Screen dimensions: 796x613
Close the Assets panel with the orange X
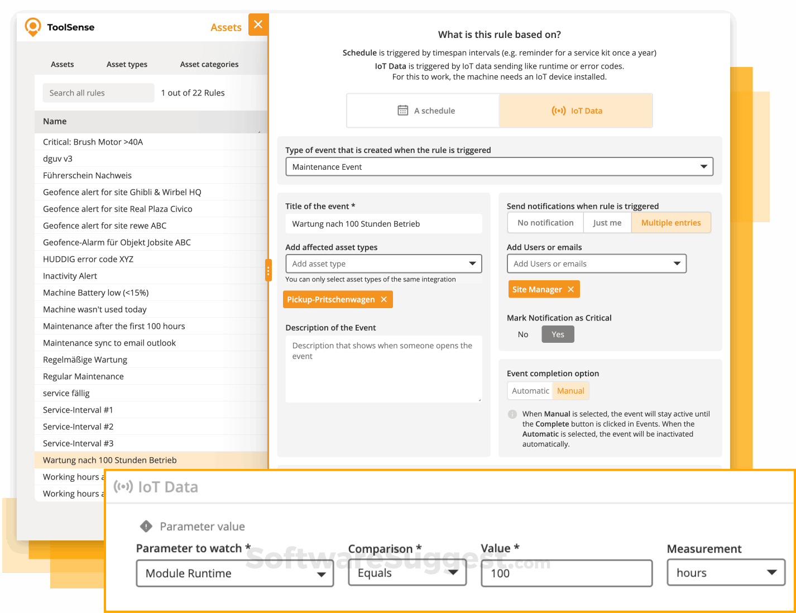click(258, 25)
